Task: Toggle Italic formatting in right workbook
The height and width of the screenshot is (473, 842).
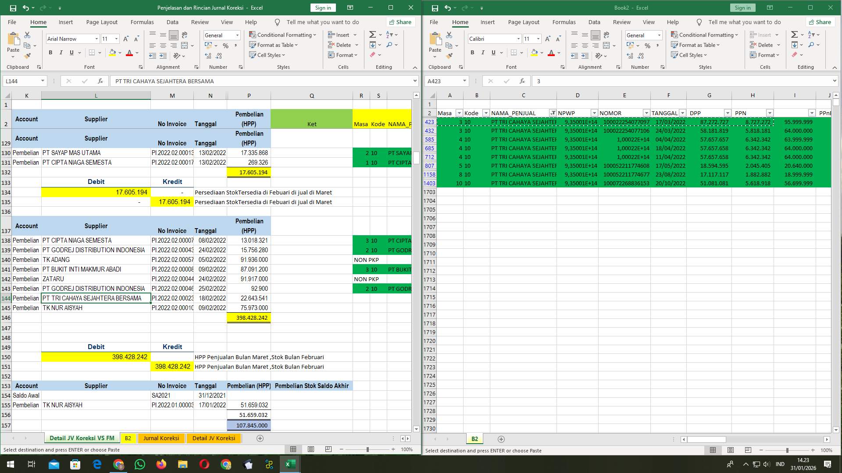Action: coord(482,52)
